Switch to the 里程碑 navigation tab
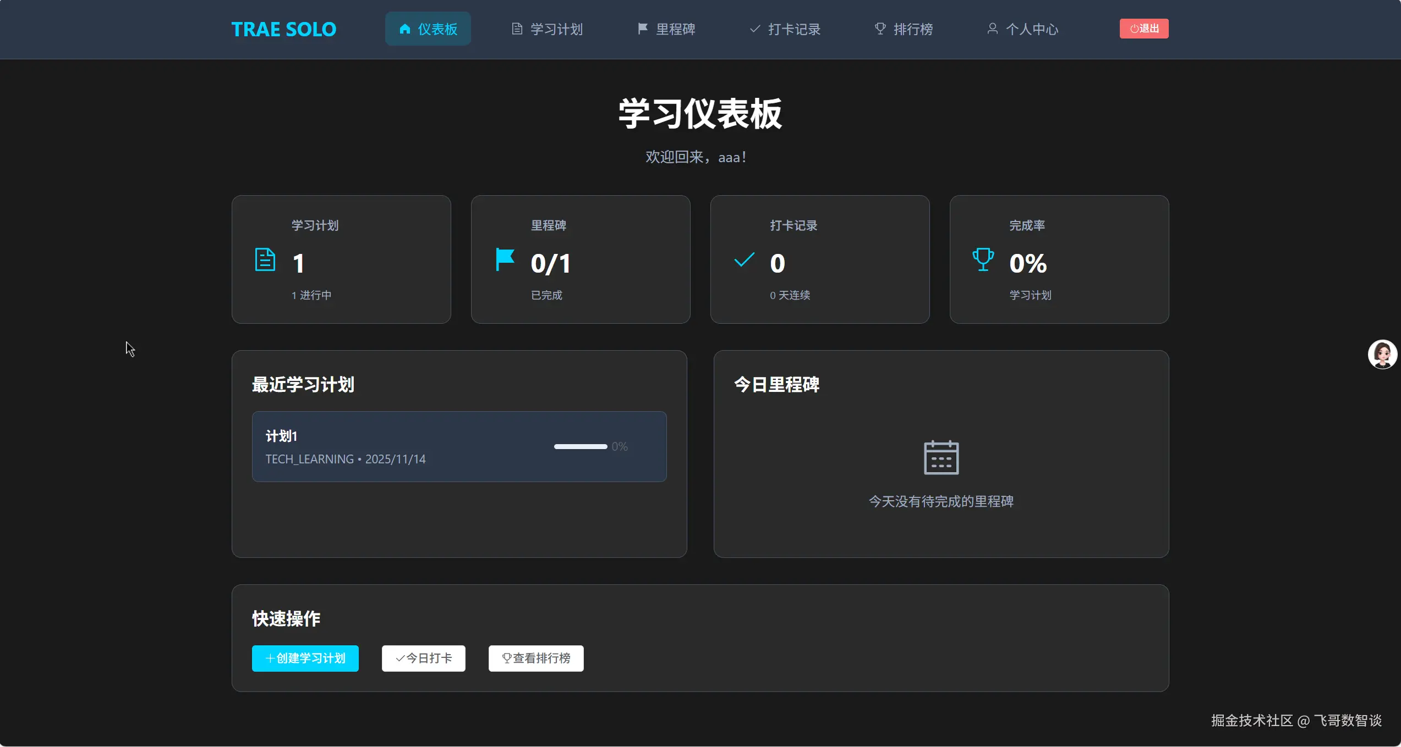Viewport: 1401px width, 747px height. click(666, 29)
